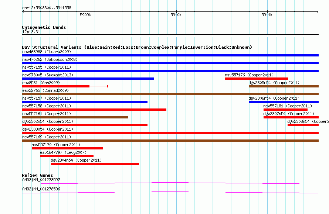Click the brown esv22765 complex variant bar
Viewport: 329px width, 214px height.
pos(170,94)
